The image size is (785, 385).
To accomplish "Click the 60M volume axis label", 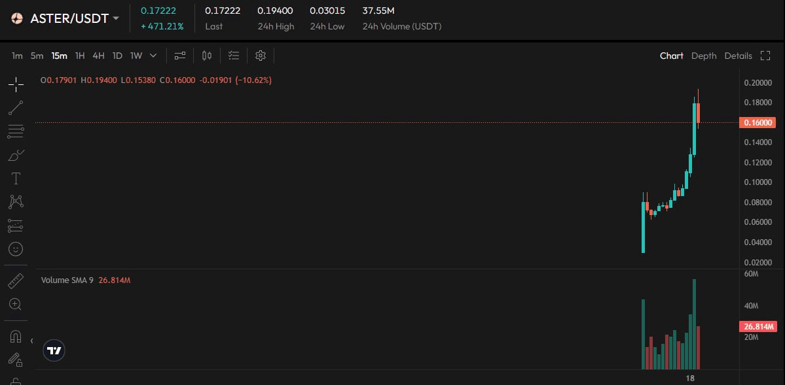I will click(752, 274).
